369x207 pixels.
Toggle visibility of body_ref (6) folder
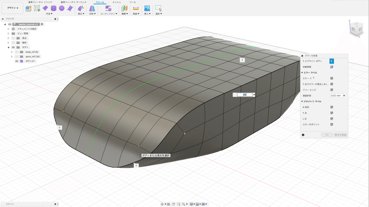click(x=17, y=52)
